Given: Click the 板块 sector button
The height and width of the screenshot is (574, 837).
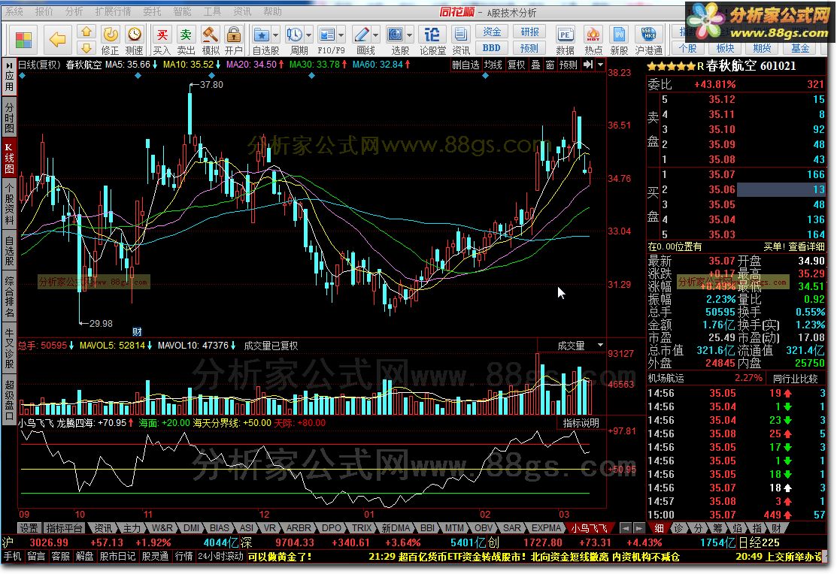Looking at the screenshot, I should pyautogui.click(x=725, y=48).
